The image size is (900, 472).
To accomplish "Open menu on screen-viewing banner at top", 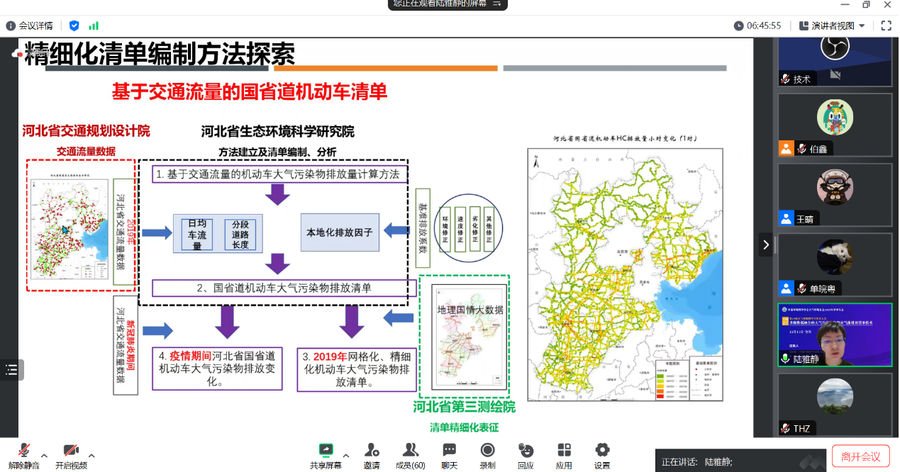I will [x=498, y=4].
